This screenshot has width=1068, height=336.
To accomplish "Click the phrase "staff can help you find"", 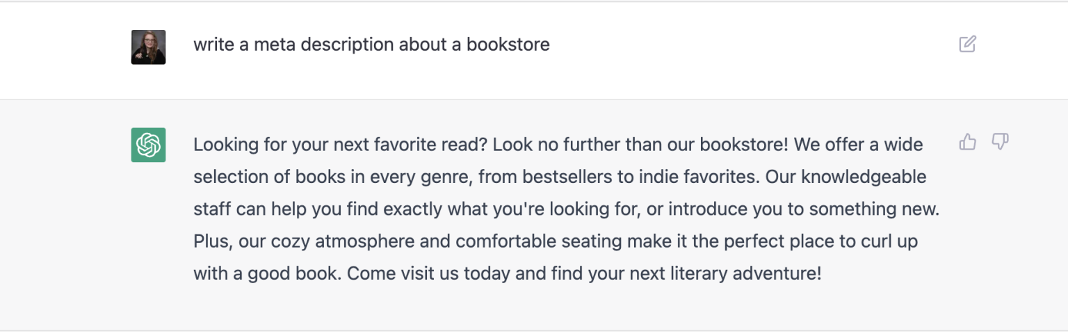I will 286,209.
